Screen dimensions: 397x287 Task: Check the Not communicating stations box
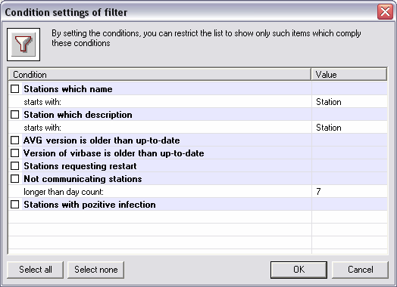pyautogui.click(x=15, y=179)
